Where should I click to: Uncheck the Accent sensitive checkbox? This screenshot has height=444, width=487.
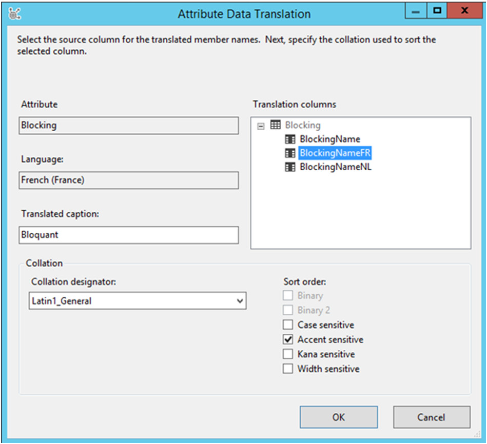(288, 339)
